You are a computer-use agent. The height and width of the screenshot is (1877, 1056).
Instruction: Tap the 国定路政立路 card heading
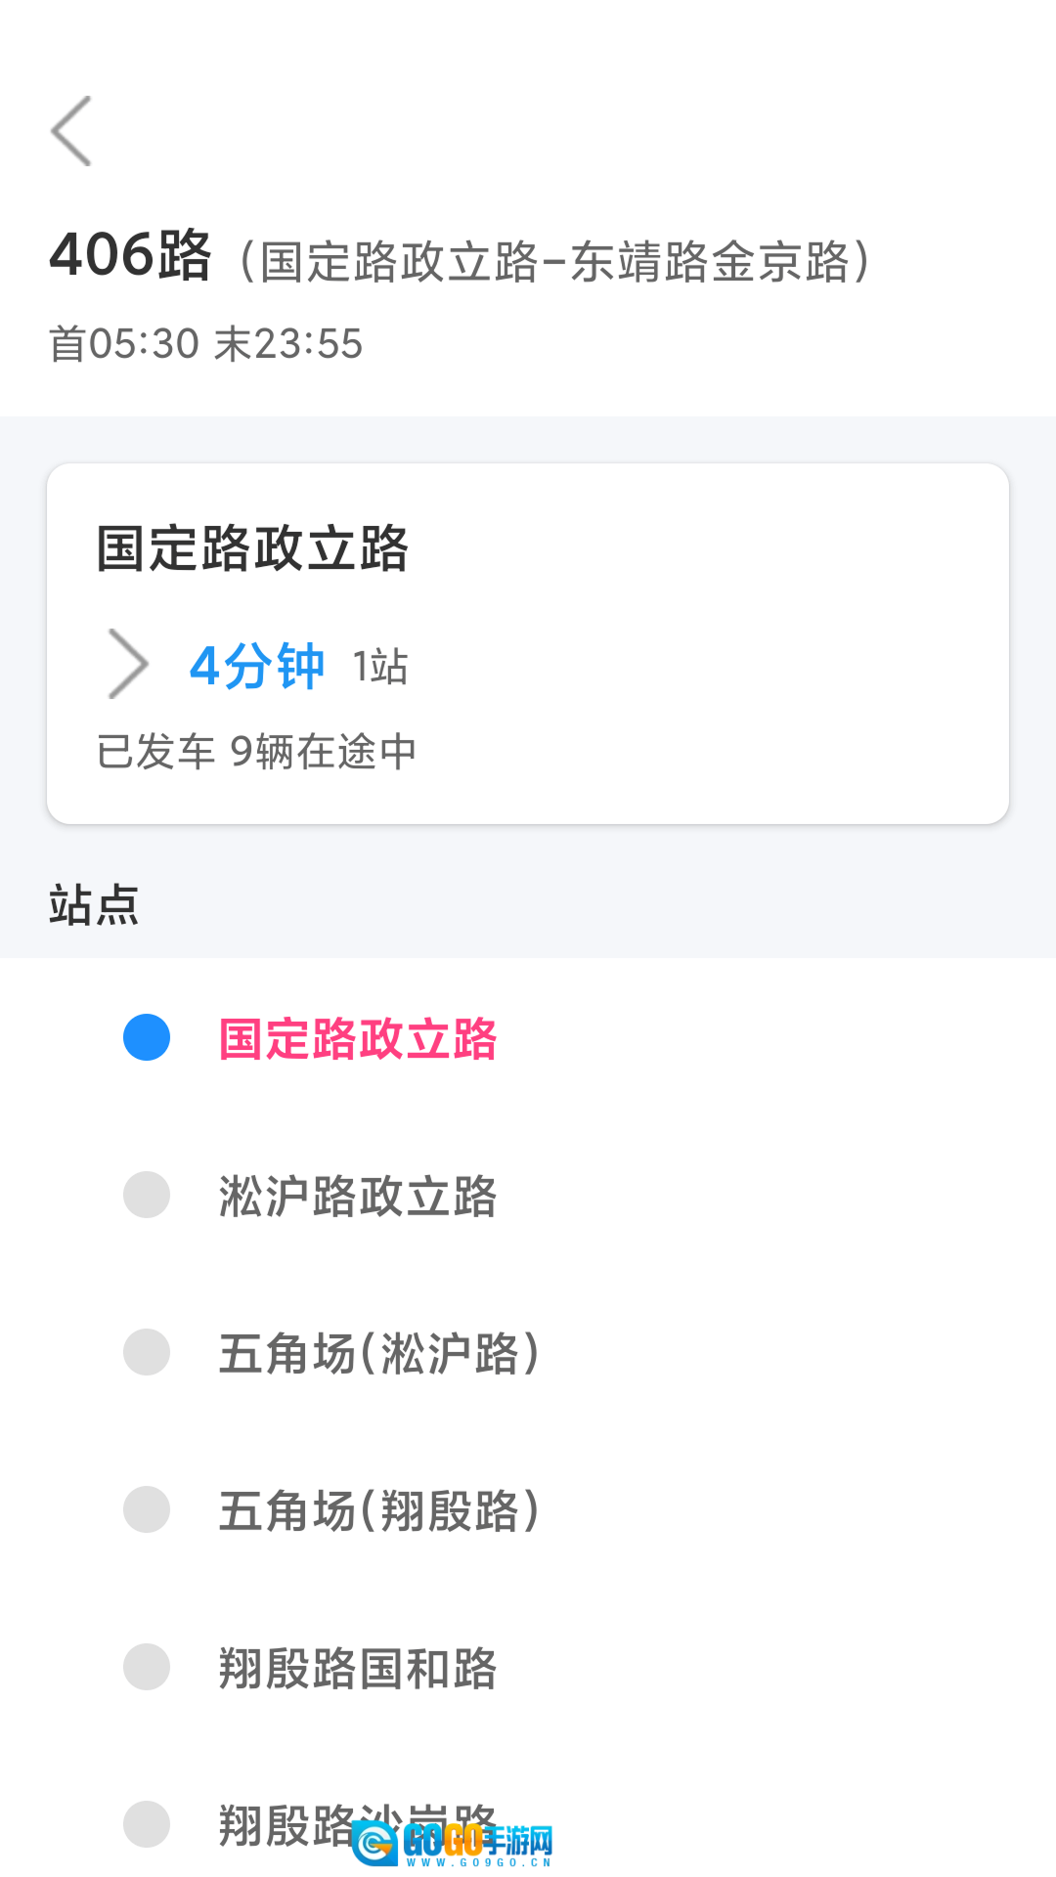coord(252,547)
